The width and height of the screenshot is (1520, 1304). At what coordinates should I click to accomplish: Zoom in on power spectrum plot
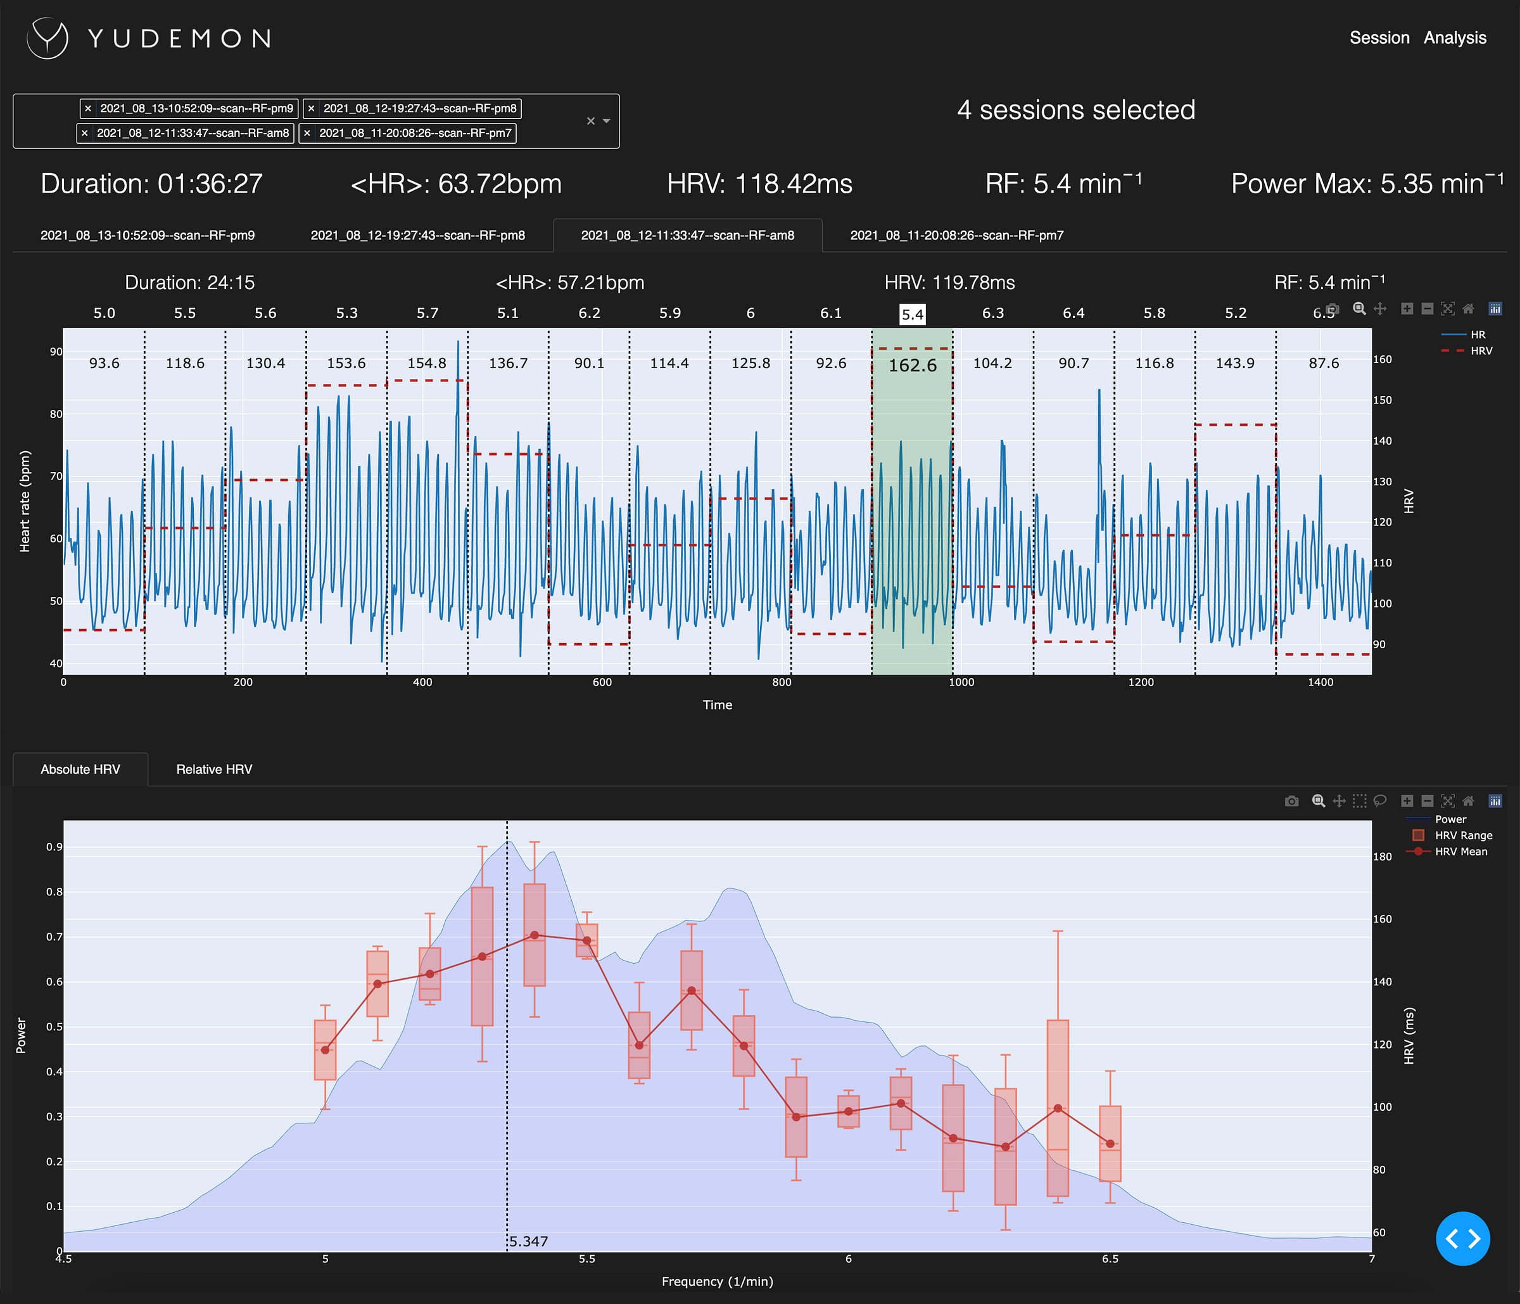coord(1407,802)
